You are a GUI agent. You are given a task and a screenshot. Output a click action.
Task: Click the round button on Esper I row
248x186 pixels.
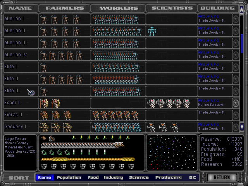236,103
